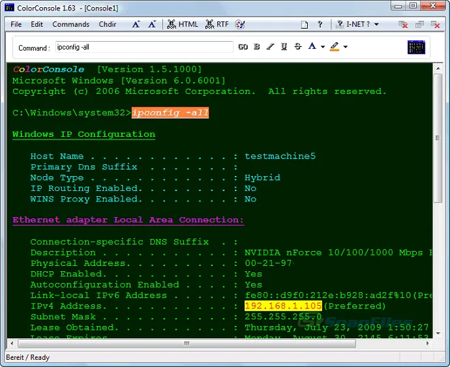Screen dimensions: 450x367
Task: Open the help question mark icon
Action: pyautogui.click(x=320, y=24)
